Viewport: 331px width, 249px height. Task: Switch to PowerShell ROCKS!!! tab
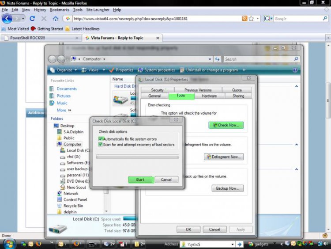click(41, 38)
